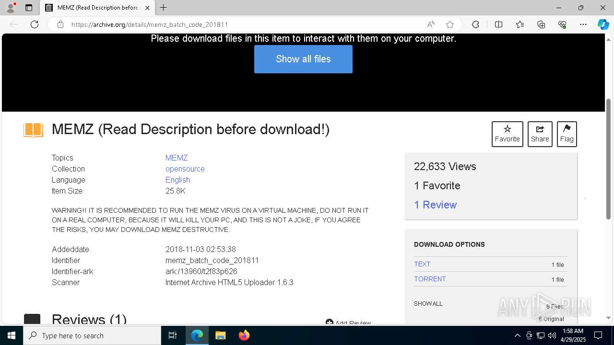Open Split screen icon
Viewport: 614px width, 345px height.
pos(498,24)
